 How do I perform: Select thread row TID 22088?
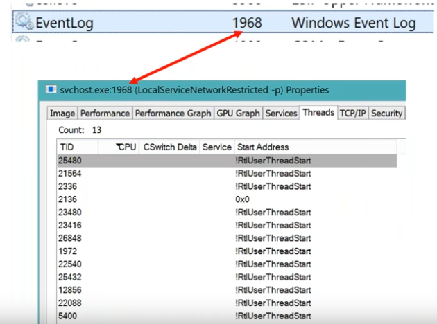pyautogui.click(x=227, y=303)
